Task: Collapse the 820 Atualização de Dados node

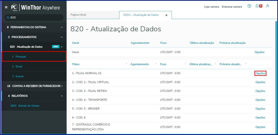Action: coord(62,47)
